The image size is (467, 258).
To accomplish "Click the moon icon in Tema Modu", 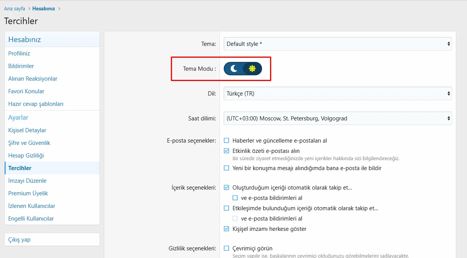I will coord(234,69).
